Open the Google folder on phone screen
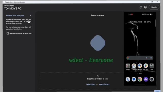 tap(128, 66)
